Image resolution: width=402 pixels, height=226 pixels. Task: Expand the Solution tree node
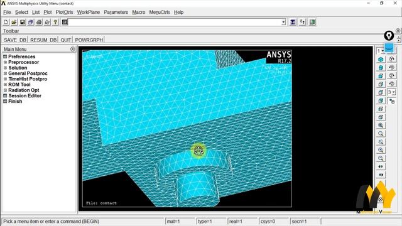coord(5,68)
